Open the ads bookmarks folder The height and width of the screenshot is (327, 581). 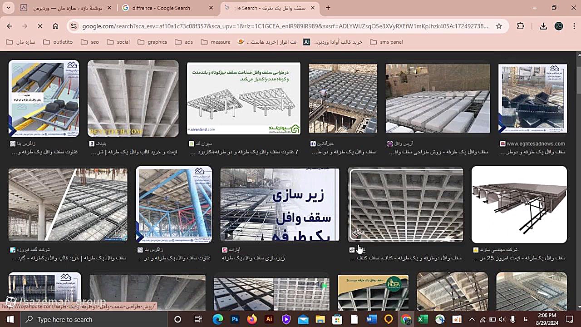(x=184, y=42)
